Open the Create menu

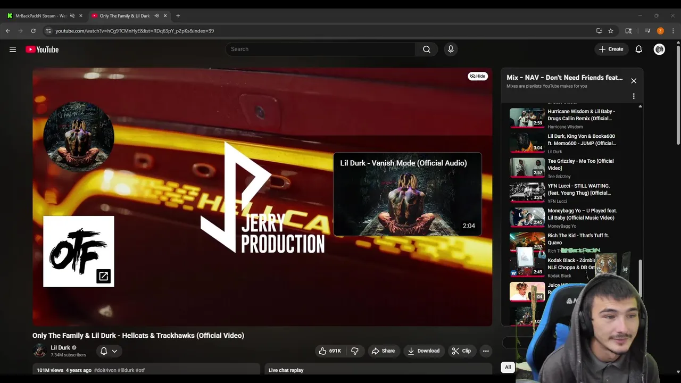(x=611, y=49)
